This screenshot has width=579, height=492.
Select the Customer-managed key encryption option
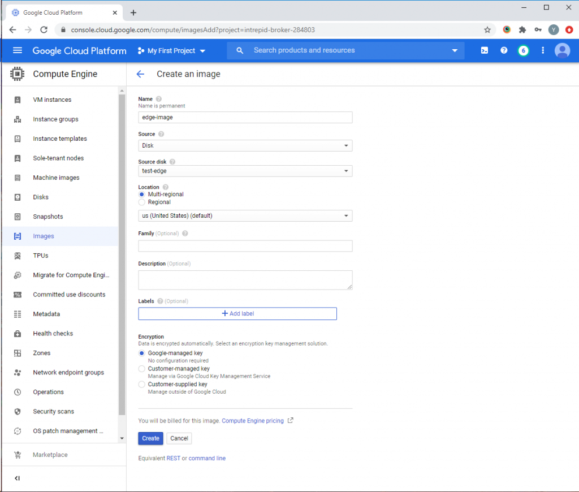click(x=142, y=369)
